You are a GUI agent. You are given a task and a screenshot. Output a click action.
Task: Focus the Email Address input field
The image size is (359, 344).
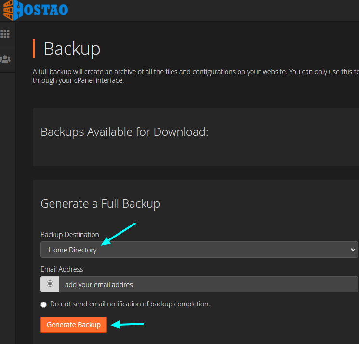click(x=208, y=284)
